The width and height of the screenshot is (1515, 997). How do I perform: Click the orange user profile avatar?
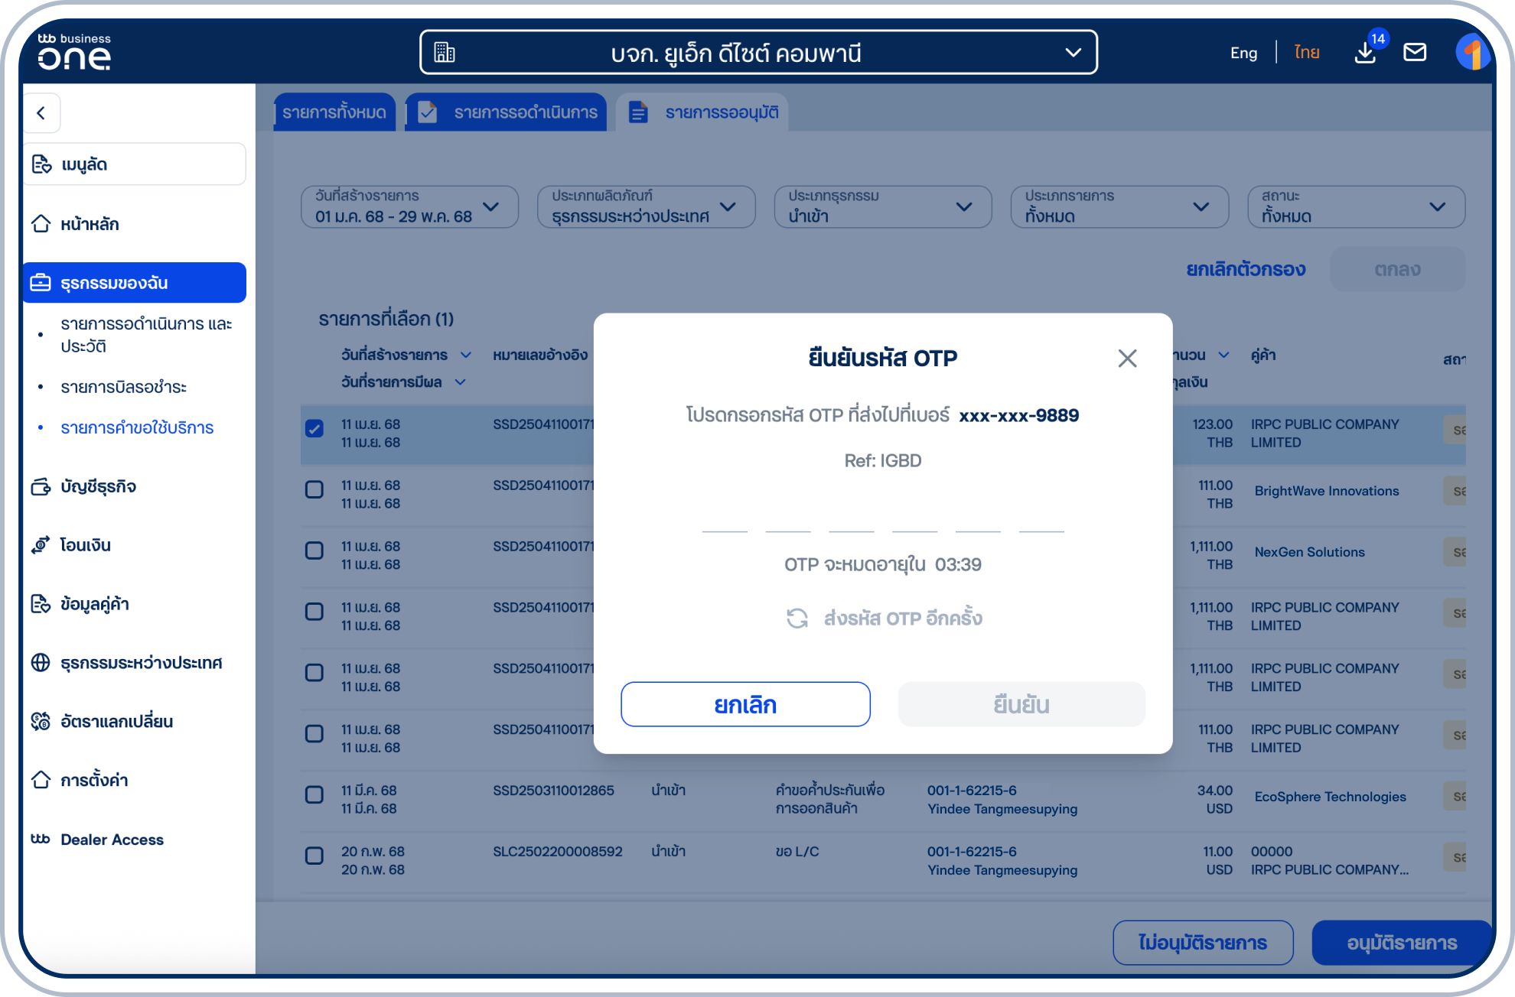1471,52
